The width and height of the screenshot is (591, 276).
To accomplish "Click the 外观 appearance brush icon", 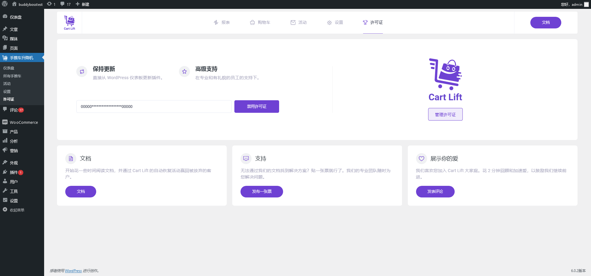I will click(5, 163).
